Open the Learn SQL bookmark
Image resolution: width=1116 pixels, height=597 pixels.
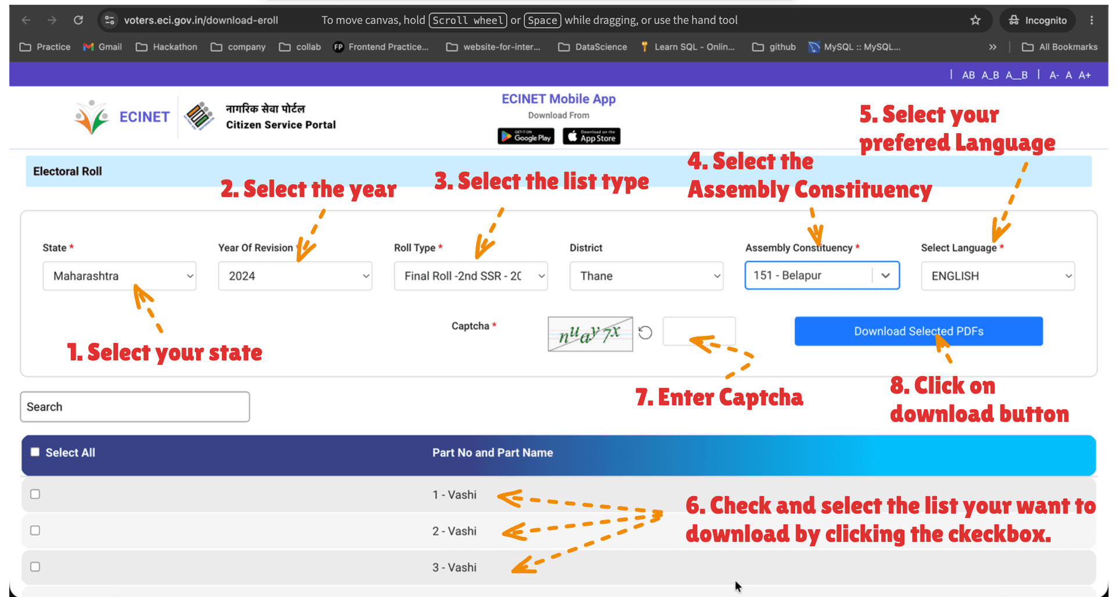(x=688, y=47)
